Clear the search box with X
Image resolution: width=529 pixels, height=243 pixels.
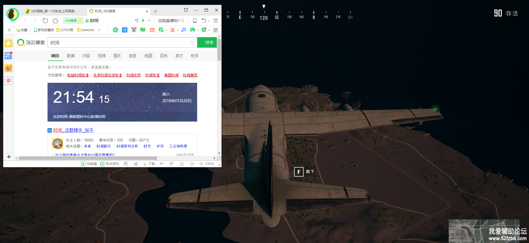192,43
